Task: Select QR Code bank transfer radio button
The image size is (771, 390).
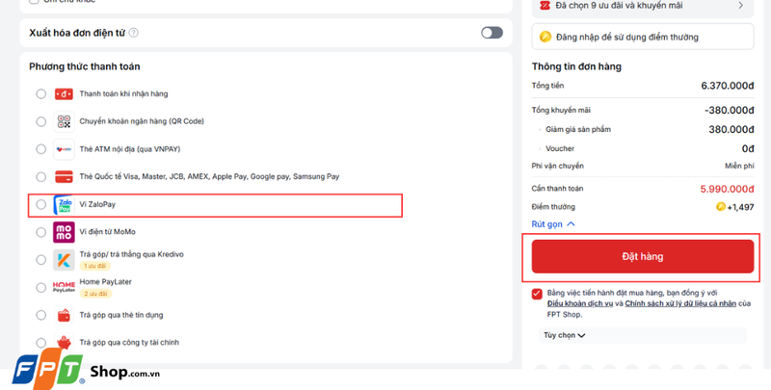Action: (x=41, y=121)
